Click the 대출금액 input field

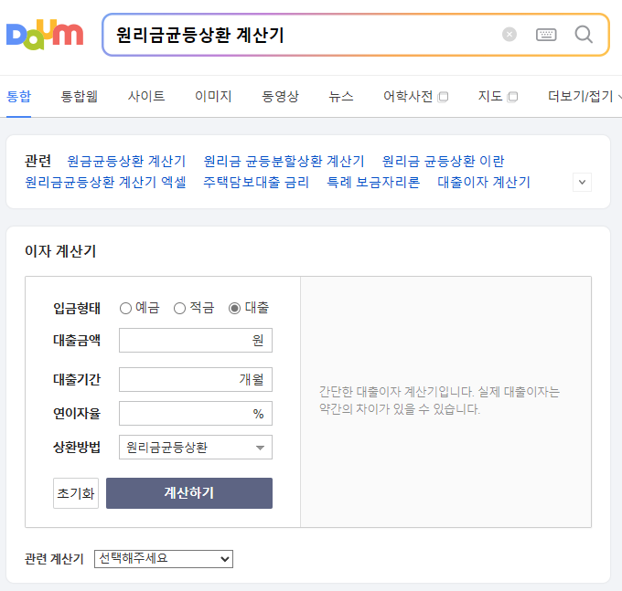click(x=196, y=340)
